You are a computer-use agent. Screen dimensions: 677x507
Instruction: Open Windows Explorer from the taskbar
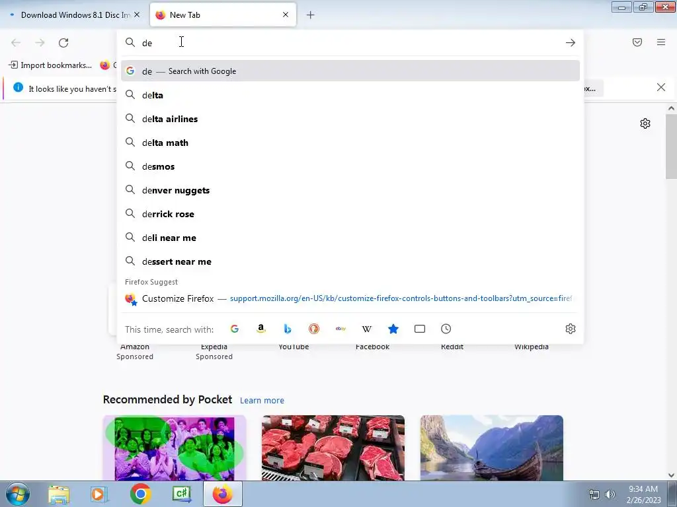pyautogui.click(x=59, y=494)
